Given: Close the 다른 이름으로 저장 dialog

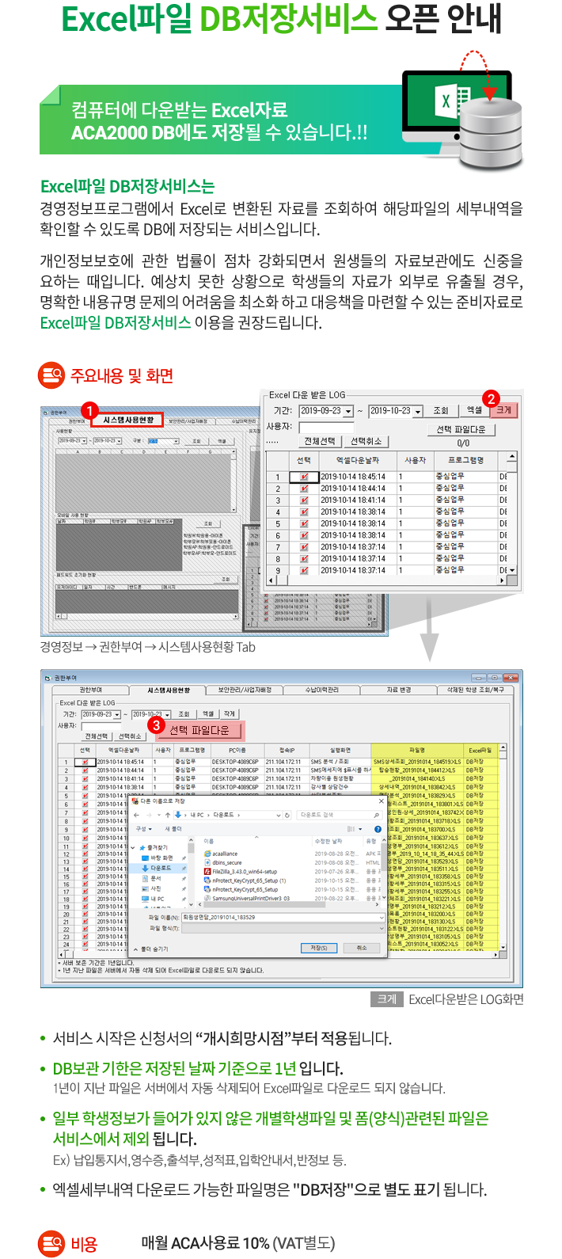Looking at the screenshot, I should [382, 801].
